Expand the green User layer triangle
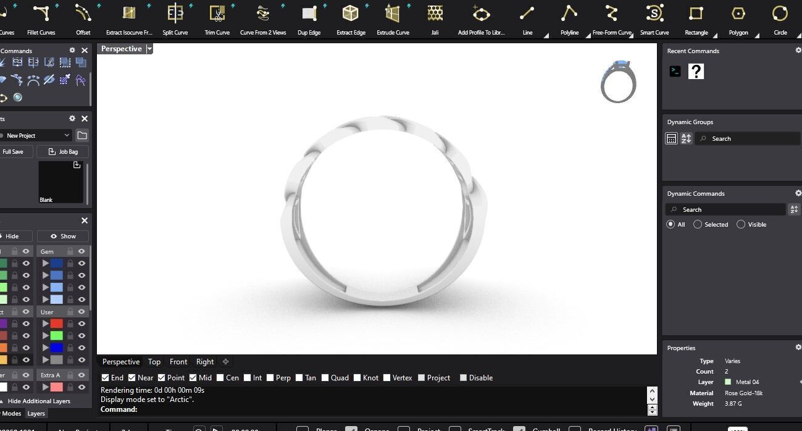Screen dimensions: 802x431 click(x=45, y=335)
